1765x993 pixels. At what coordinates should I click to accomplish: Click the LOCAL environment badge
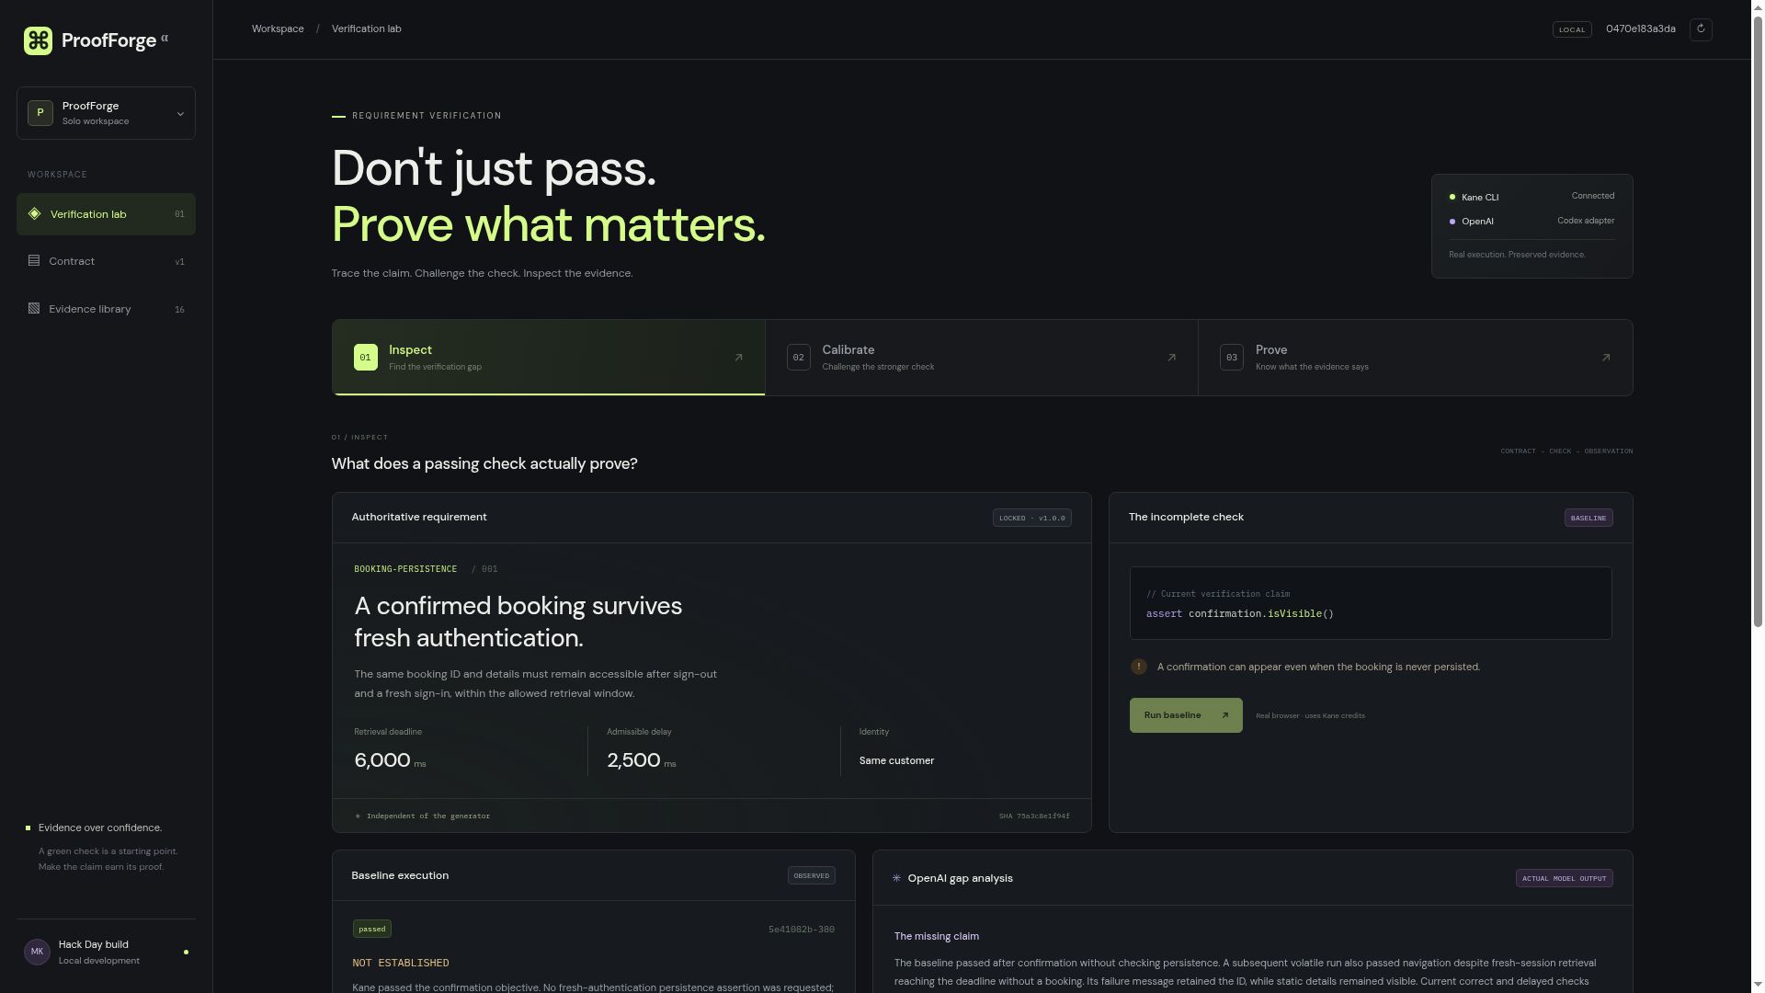1572,29
